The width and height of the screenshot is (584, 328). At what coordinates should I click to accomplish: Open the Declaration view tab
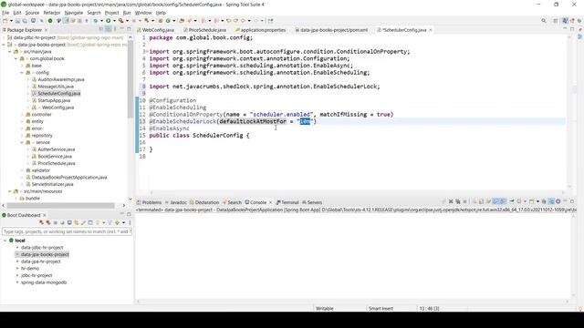[x=204, y=202]
